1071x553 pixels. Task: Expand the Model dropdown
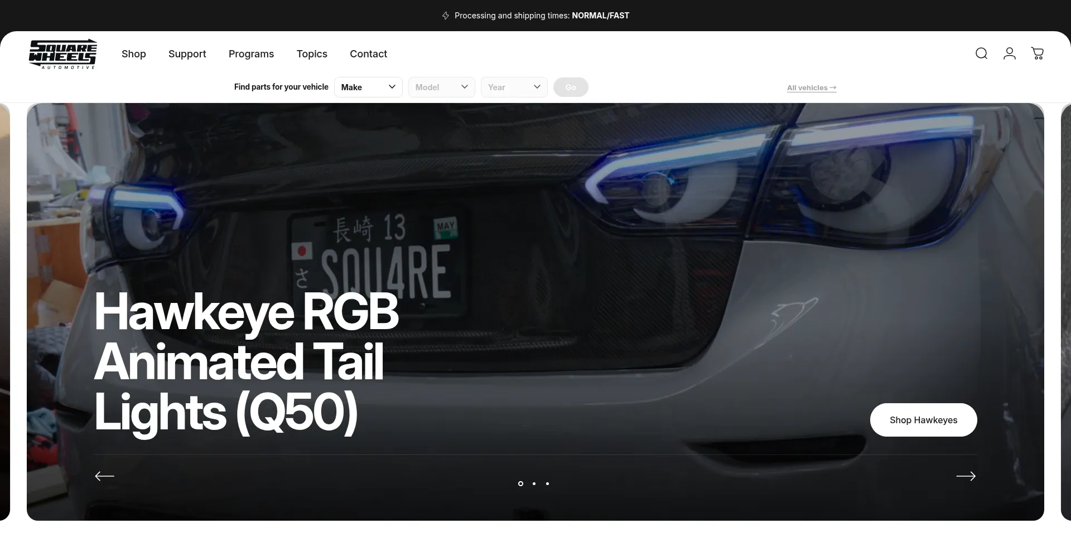(442, 87)
